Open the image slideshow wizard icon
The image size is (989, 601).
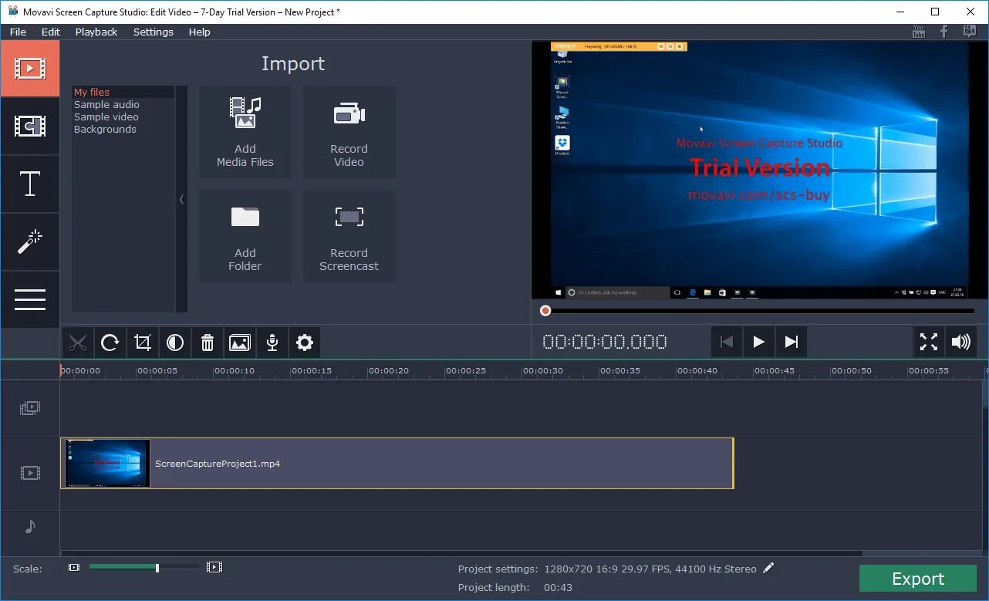[x=240, y=343]
